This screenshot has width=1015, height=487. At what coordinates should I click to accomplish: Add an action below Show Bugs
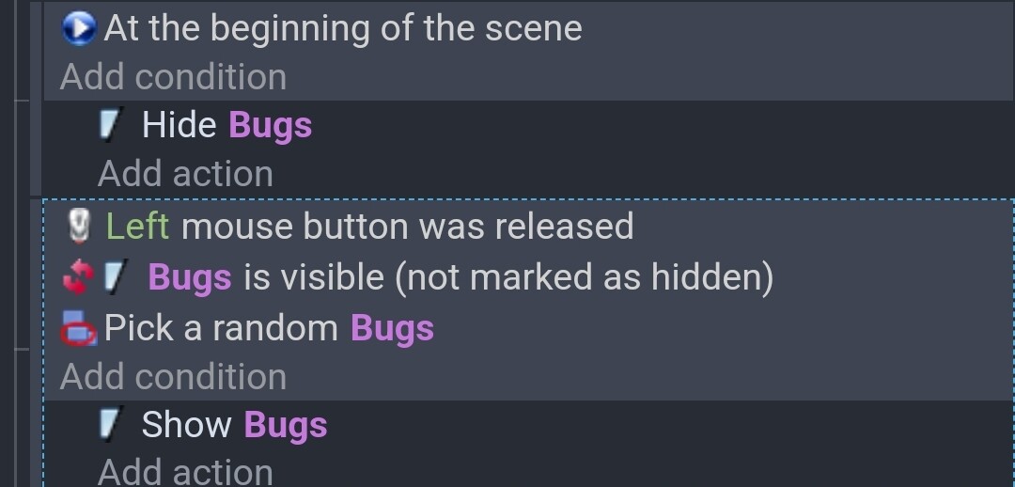[186, 471]
